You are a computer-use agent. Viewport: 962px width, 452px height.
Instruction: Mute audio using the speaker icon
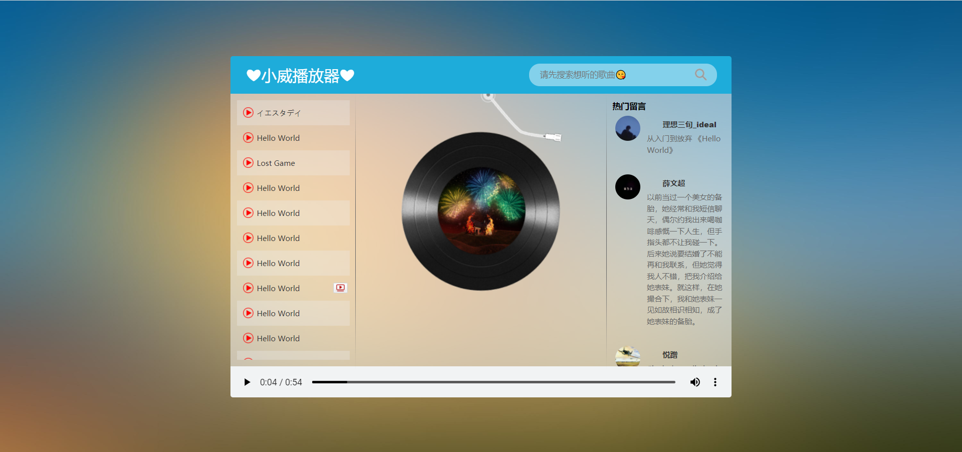[x=695, y=382]
